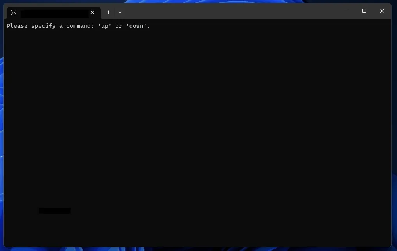
Task: Close the current terminal tab
Action: click(92, 12)
